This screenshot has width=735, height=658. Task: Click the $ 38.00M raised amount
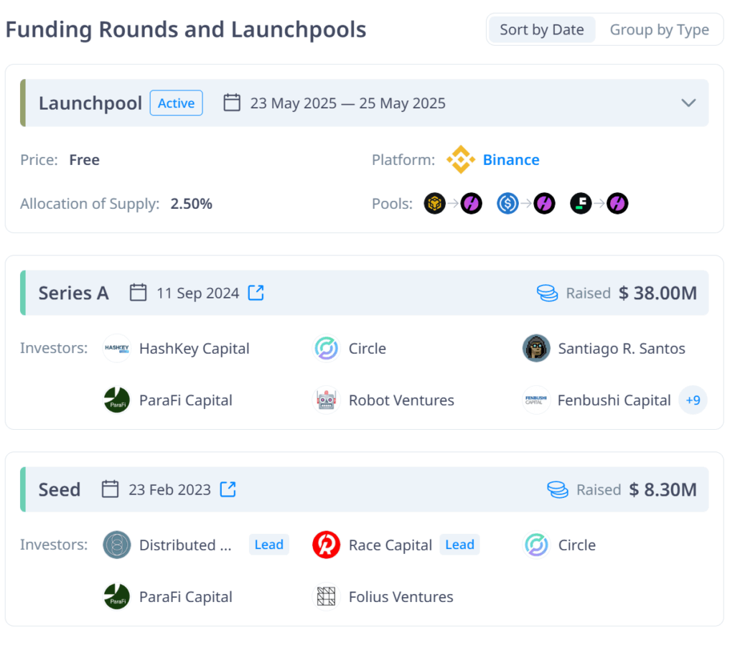click(657, 293)
